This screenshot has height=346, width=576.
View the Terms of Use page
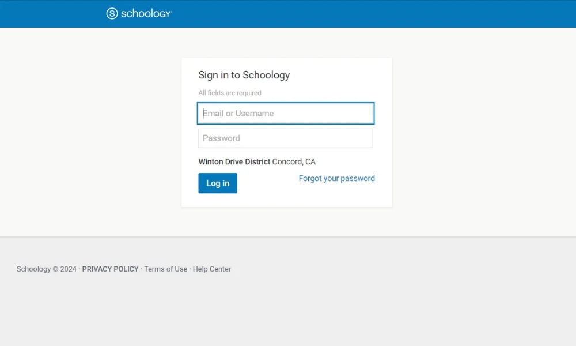click(x=166, y=269)
